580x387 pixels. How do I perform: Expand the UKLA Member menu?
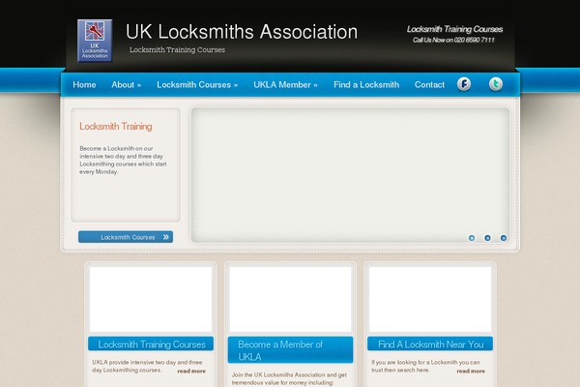(285, 85)
